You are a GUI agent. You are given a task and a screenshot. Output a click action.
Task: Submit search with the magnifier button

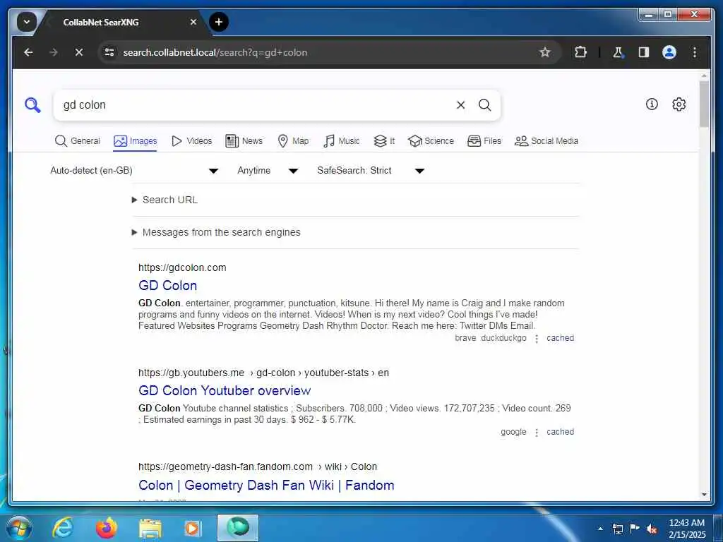click(x=484, y=105)
